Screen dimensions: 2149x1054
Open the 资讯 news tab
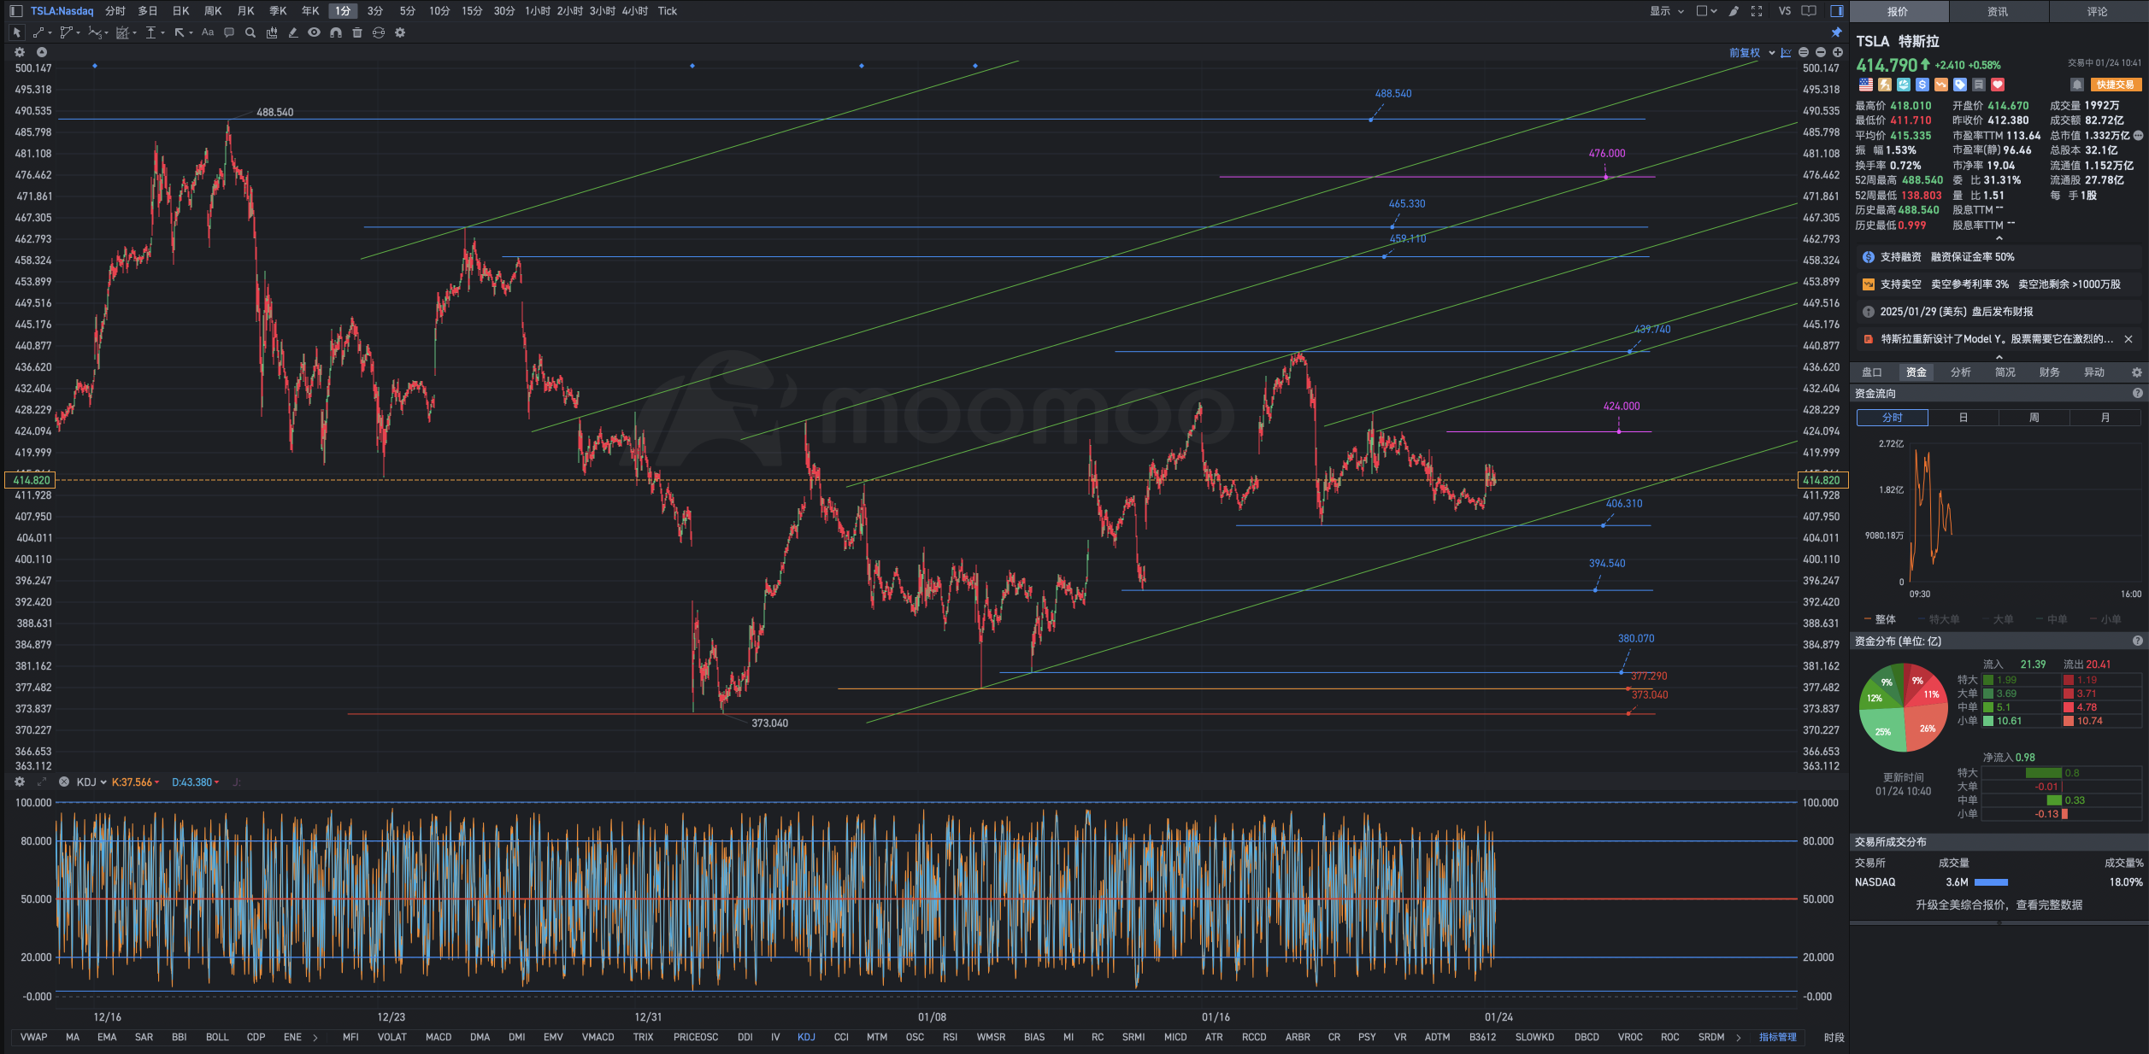point(1998,11)
